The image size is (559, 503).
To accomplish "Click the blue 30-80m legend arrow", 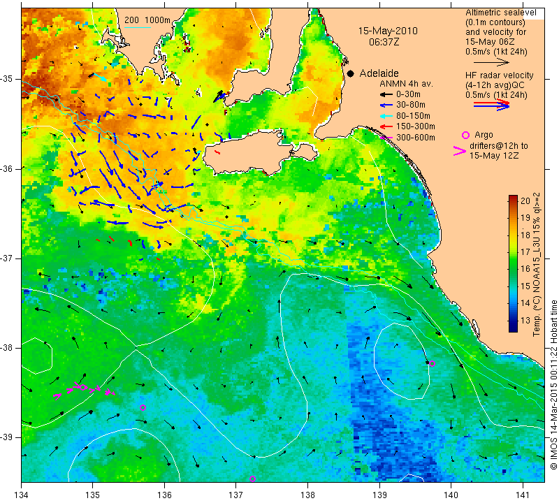I will click(x=386, y=105).
